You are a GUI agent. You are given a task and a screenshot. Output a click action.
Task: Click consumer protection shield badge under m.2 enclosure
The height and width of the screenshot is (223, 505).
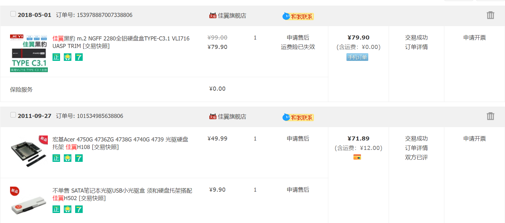[x=68, y=57]
